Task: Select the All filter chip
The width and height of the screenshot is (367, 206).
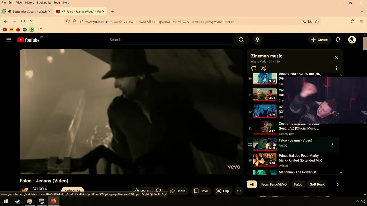Action: coord(252,185)
